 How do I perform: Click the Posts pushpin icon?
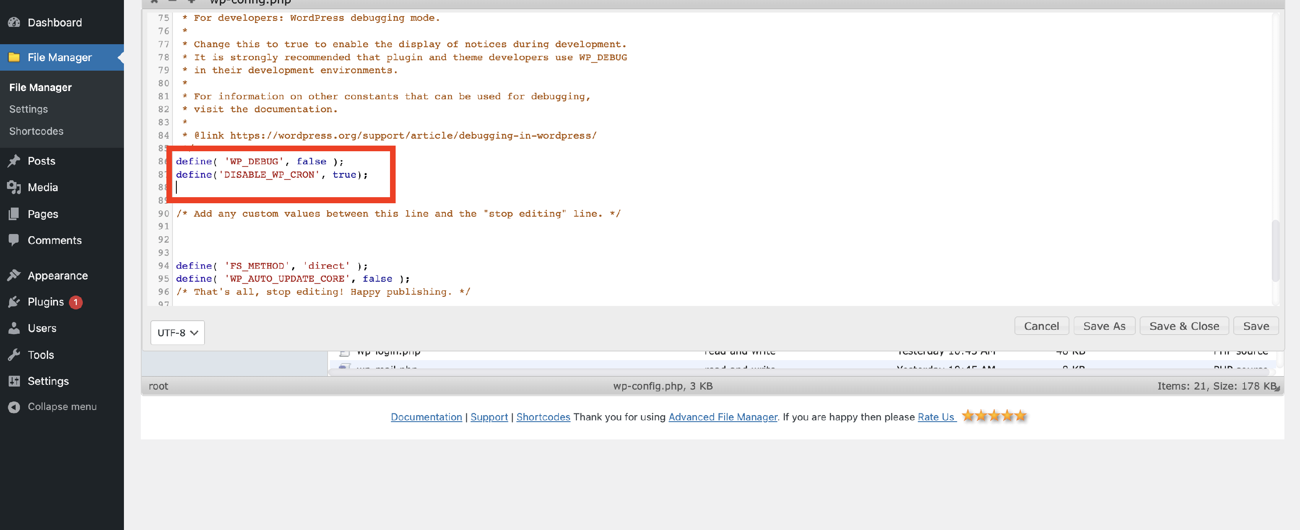pos(14,160)
